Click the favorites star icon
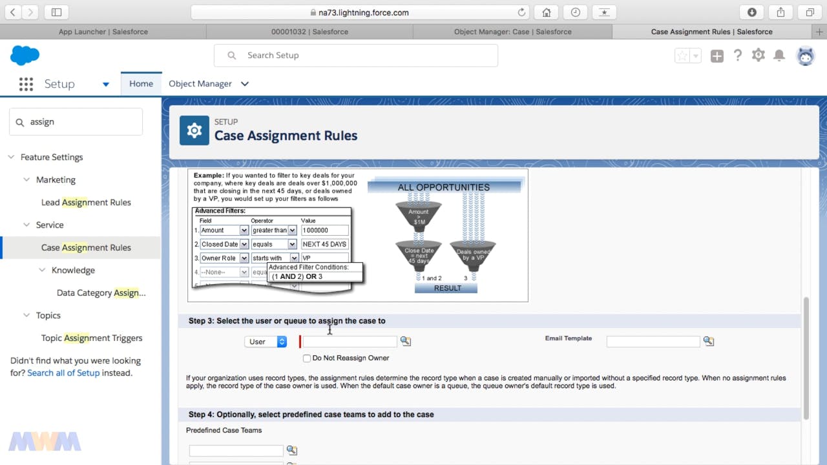This screenshot has height=465, width=827. tap(682, 56)
